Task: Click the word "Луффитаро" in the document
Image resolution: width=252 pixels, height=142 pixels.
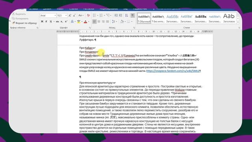Action: pyautogui.click(x=87, y=40)
